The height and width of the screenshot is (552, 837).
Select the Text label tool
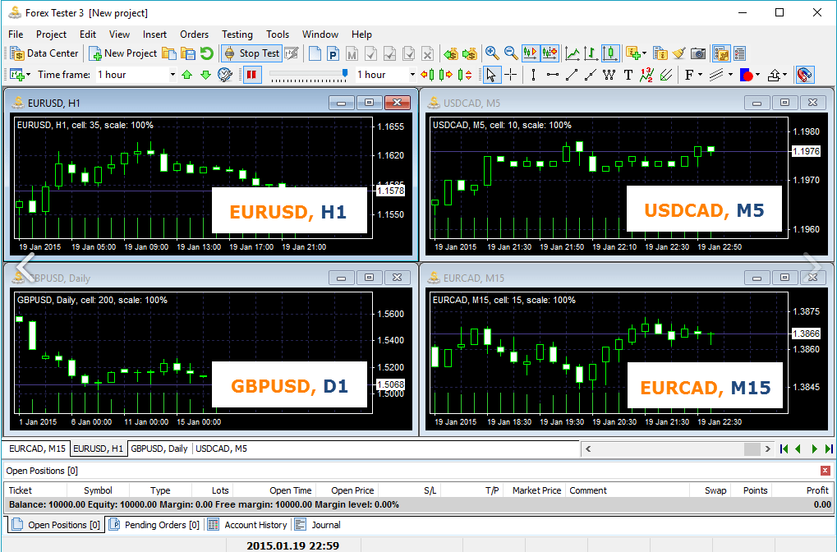[628, 75]
